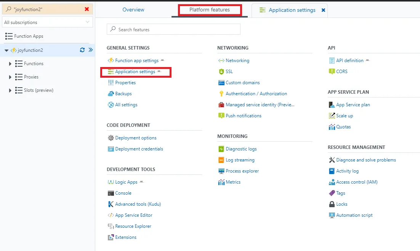The width and height of the screenshot is (420, 251).
Task: Click the Networking arrows icon
Action: [x=221, y=61]
